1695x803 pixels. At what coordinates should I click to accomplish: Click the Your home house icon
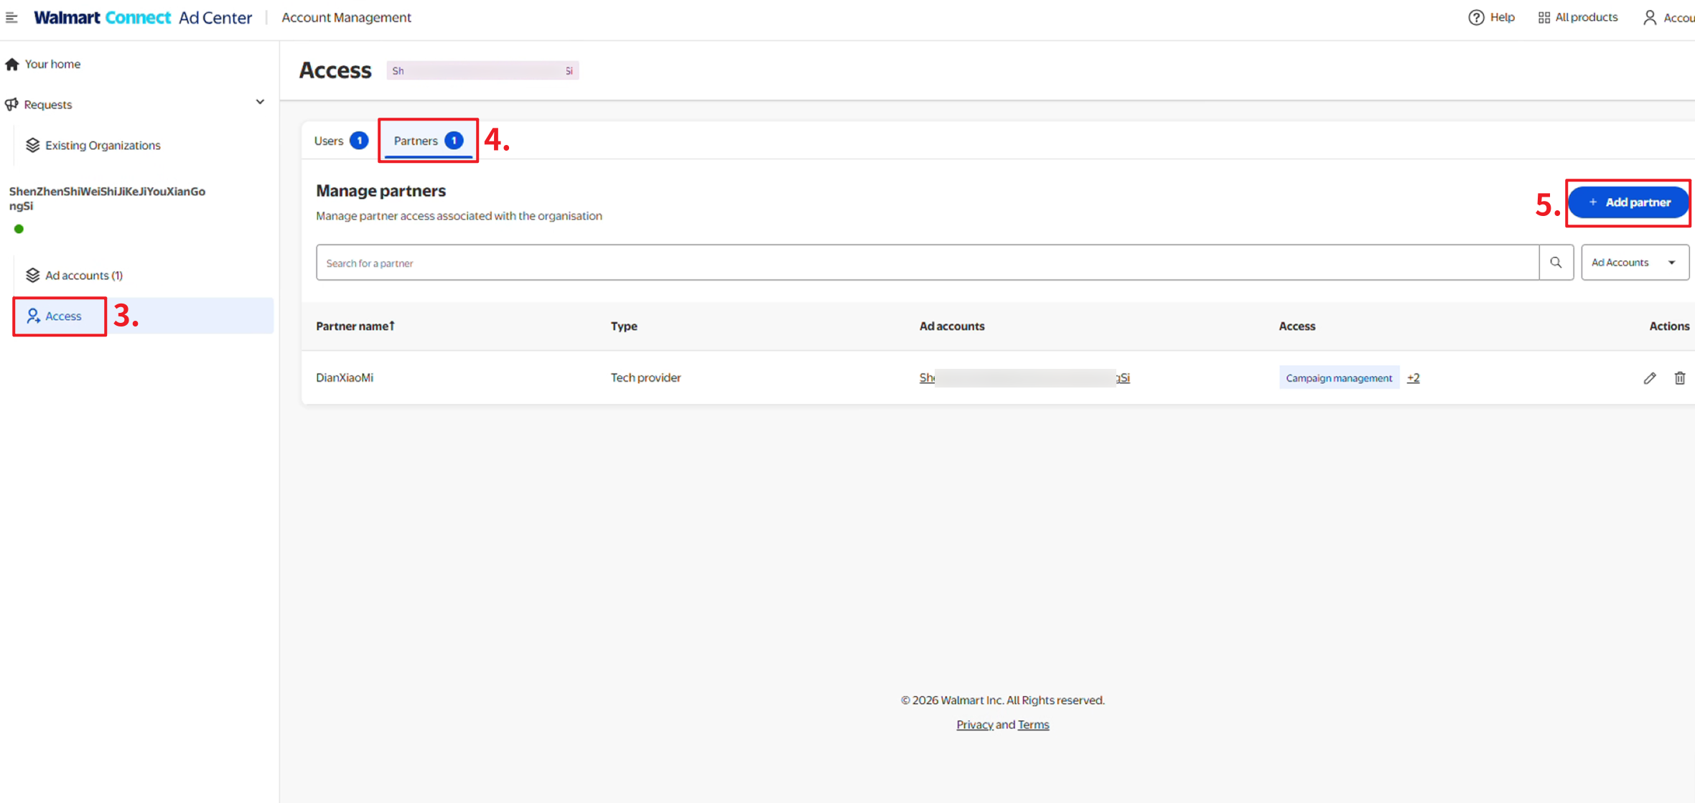pos(12,64)
